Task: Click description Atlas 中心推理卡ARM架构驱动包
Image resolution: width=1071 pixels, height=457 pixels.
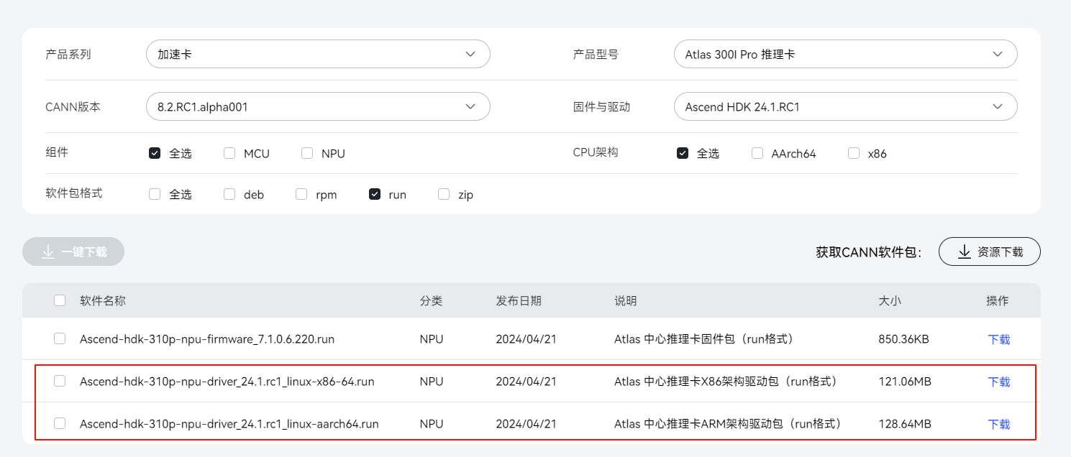Action: [729, 424]
